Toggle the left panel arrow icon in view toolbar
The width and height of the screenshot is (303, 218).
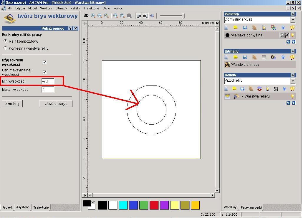(139, 16)
